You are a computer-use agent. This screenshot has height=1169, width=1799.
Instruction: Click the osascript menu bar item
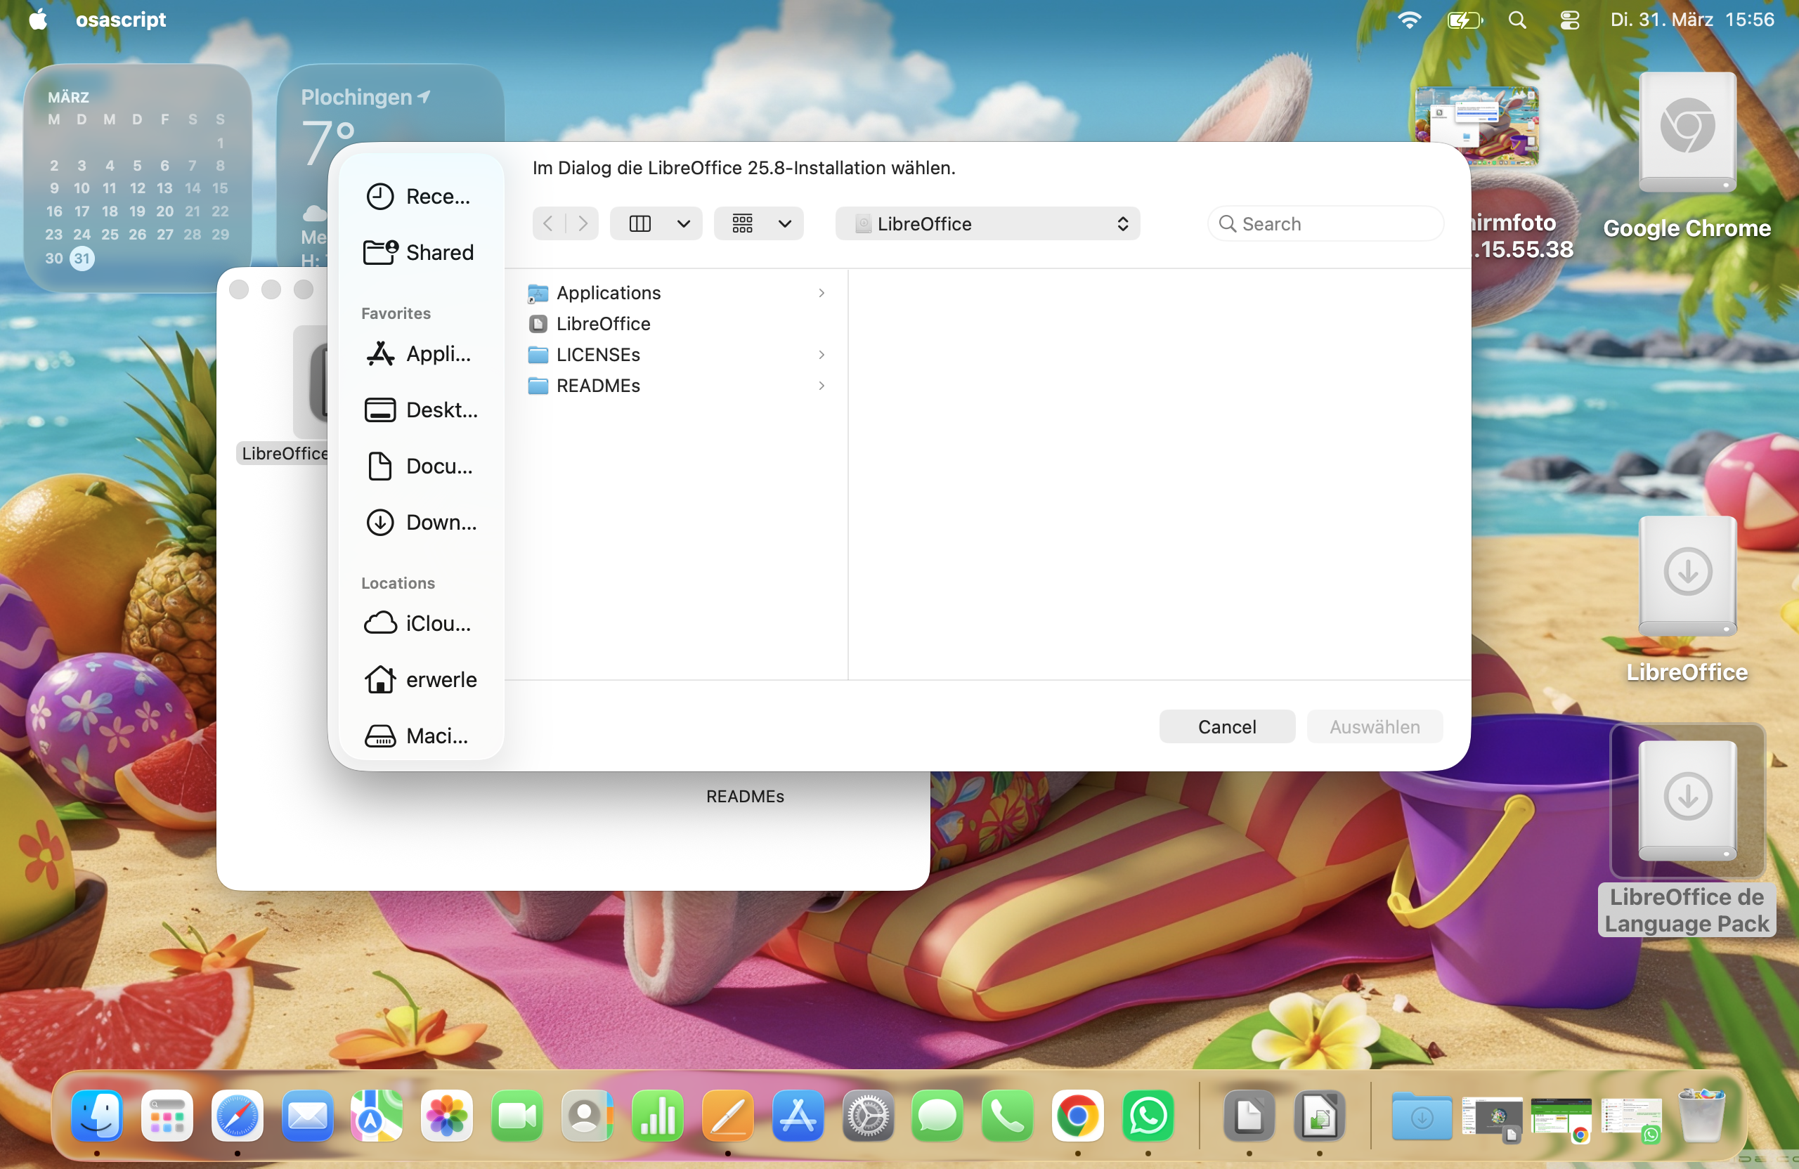coord(120,20)
